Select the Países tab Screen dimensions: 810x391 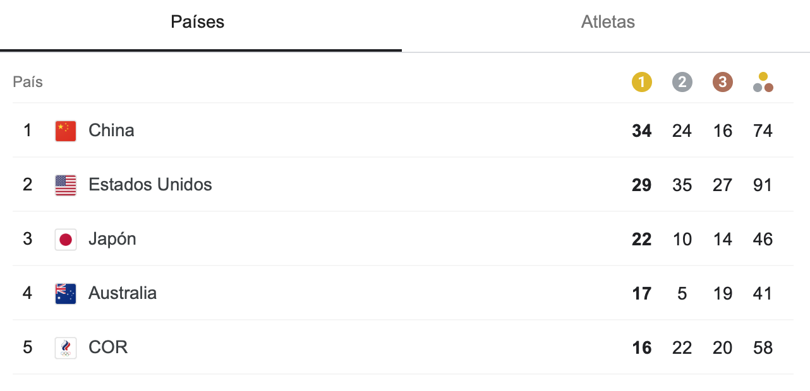[x=198, y=22]
